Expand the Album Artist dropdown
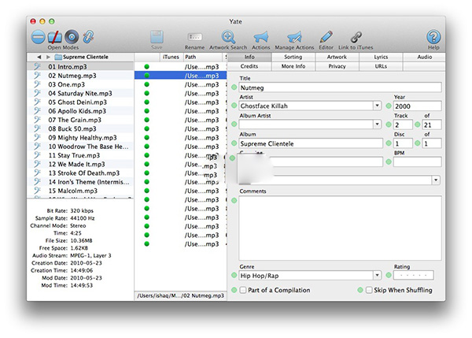This screenshot has height=338, width=472. pyautogui.click(x=378, y=124)
